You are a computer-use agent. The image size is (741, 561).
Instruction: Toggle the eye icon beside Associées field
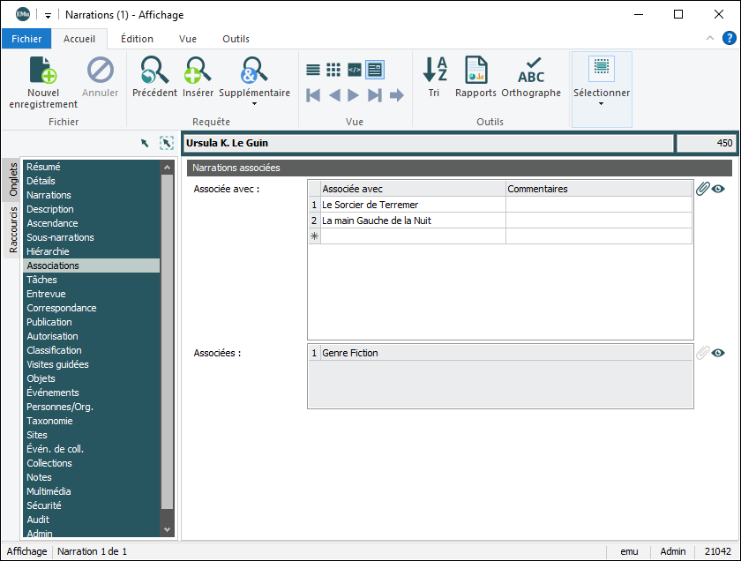(718, 353)
